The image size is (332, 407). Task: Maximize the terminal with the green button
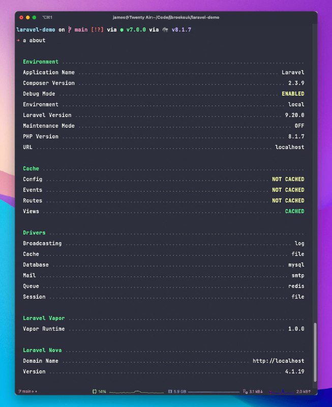coord(34,17)
